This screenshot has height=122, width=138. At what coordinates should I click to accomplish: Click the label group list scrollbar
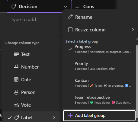coord(137,82)
